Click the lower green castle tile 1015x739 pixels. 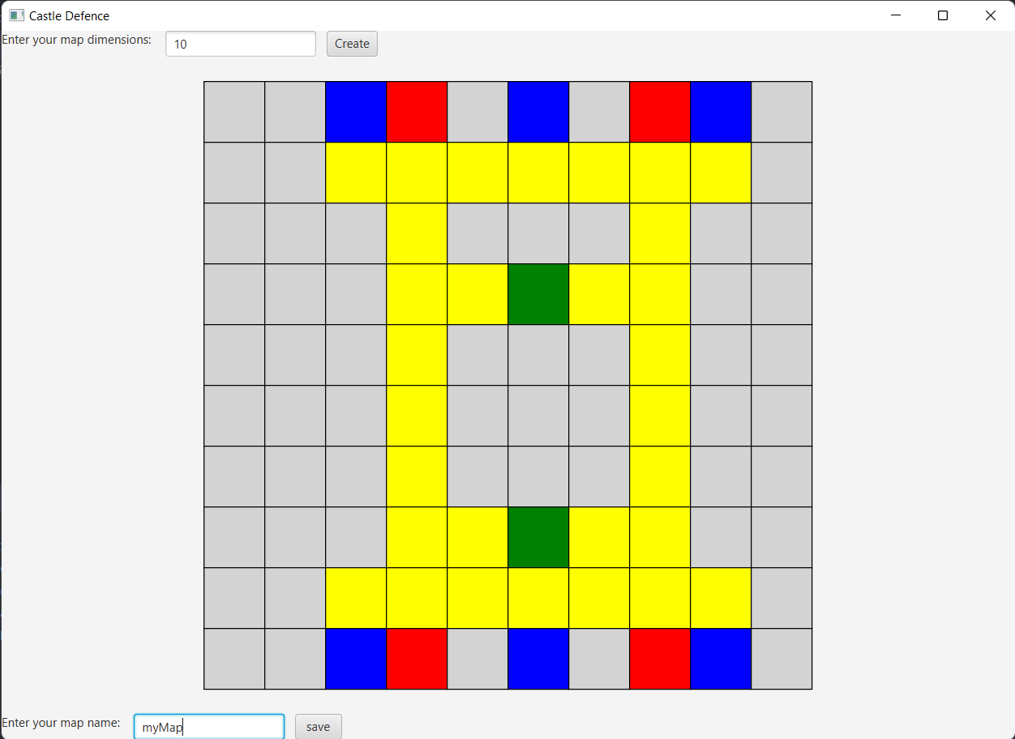tap(538, 536)
